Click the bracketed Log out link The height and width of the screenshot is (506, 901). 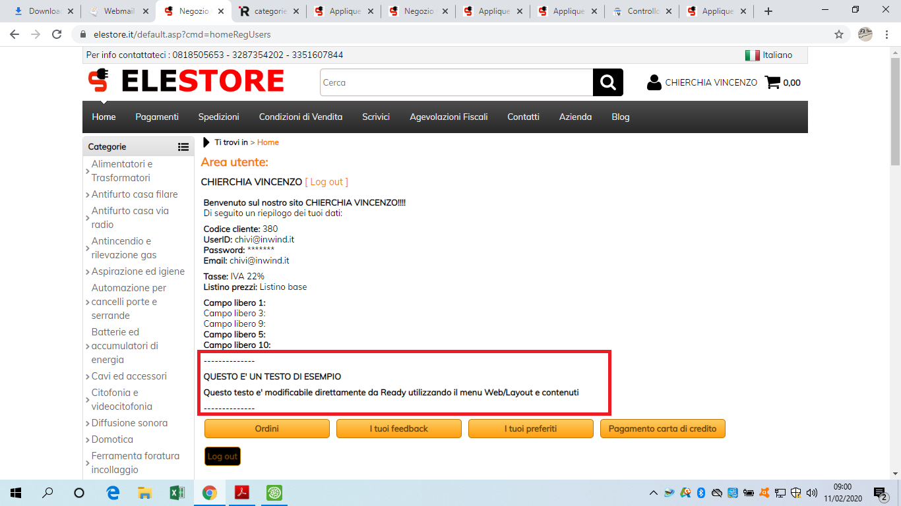pyautogui.click(x=326, y=182)
